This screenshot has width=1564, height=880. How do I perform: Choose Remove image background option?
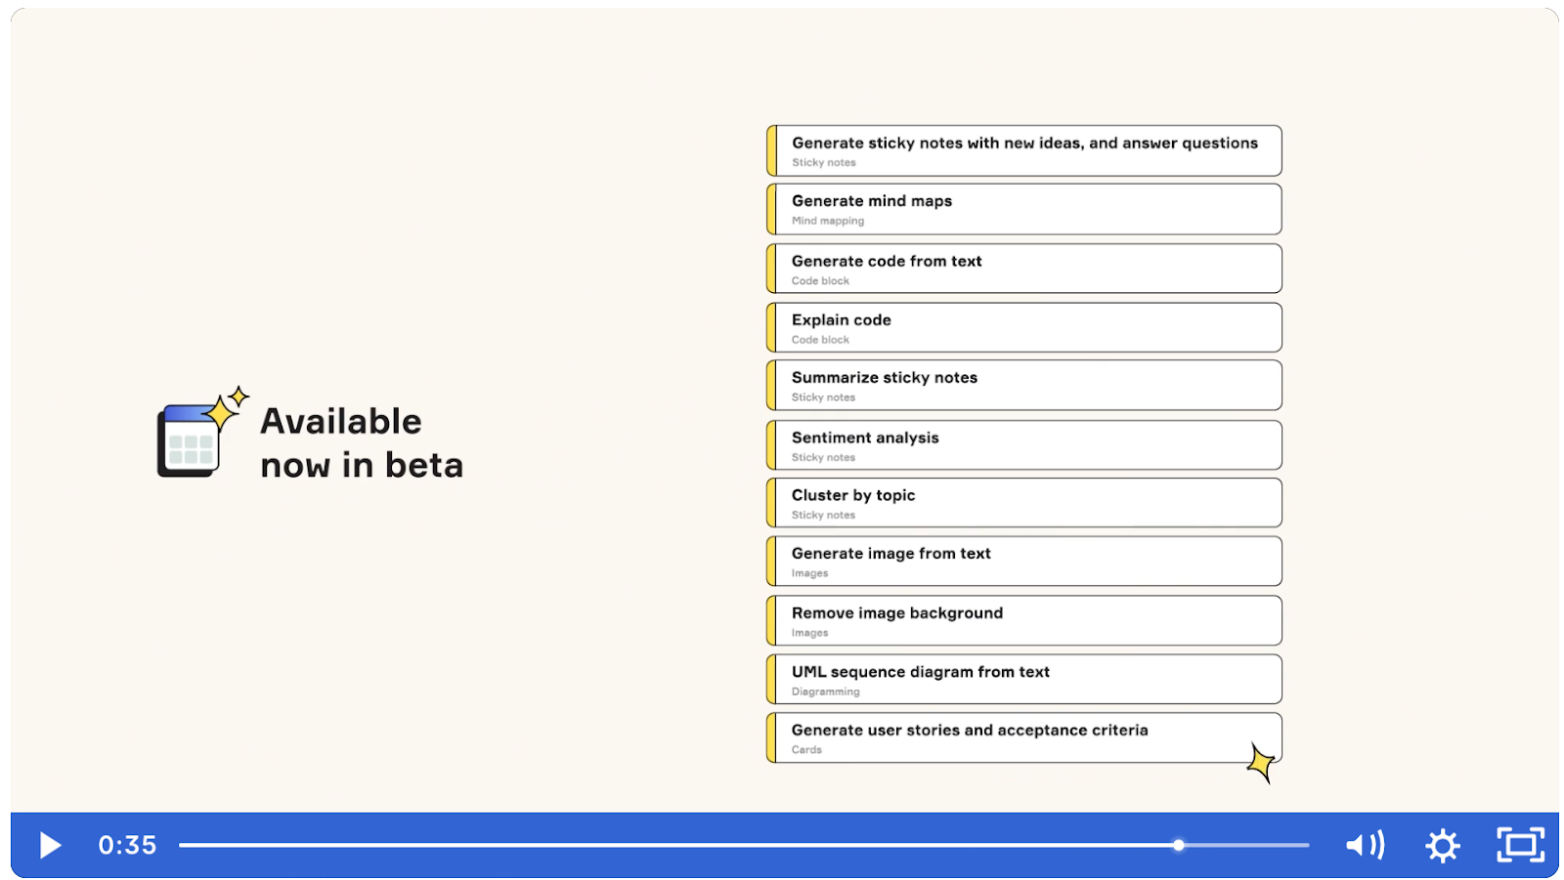[x=1024, y=621]
